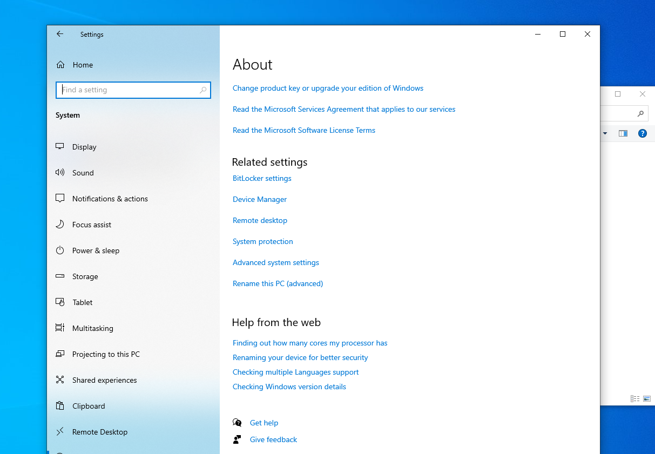Open BitLocker settings link

tap(262, 178)
